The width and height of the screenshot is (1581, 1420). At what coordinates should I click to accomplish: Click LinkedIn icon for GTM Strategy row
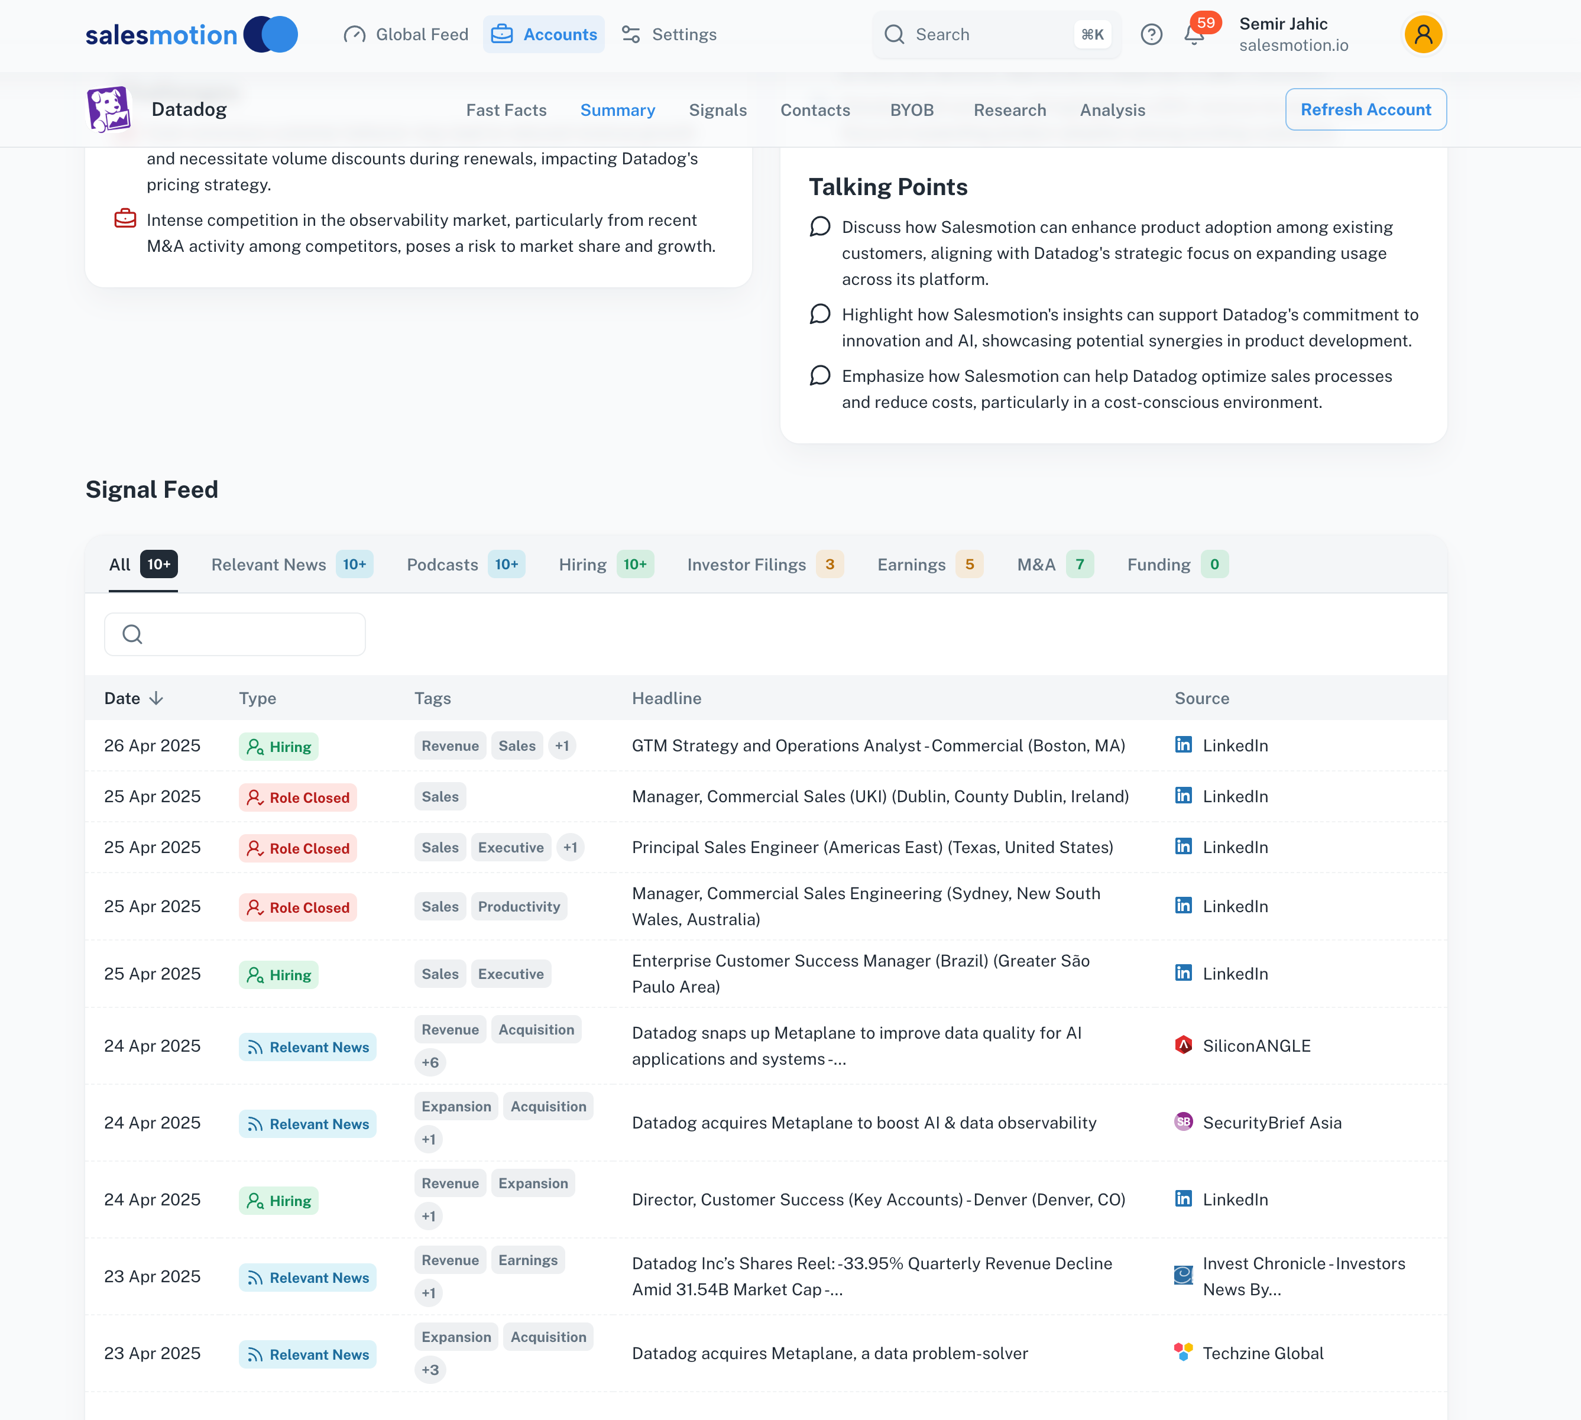[x=1183, y=744]
